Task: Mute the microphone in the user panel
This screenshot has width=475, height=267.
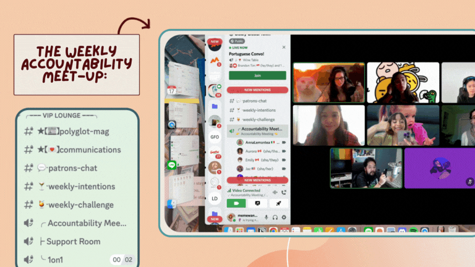Action: point(267,217)
